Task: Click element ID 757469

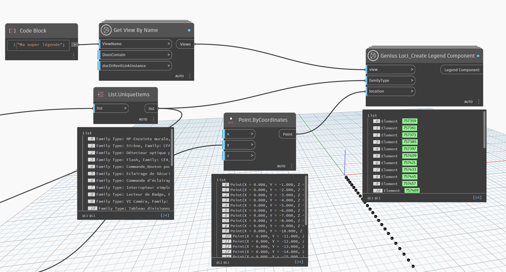Action: [x=412, y=190]
